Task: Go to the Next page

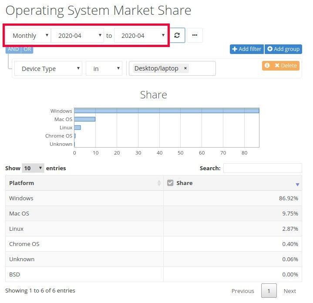Action: (289, 291)
